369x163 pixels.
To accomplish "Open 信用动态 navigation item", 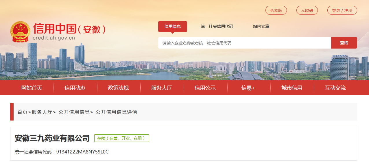I will 75,88.
